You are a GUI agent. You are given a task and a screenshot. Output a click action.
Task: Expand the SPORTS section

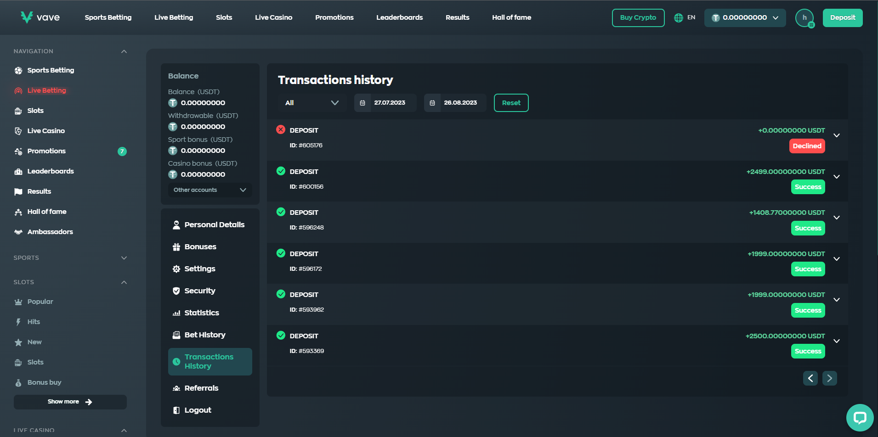click(124, 258)
